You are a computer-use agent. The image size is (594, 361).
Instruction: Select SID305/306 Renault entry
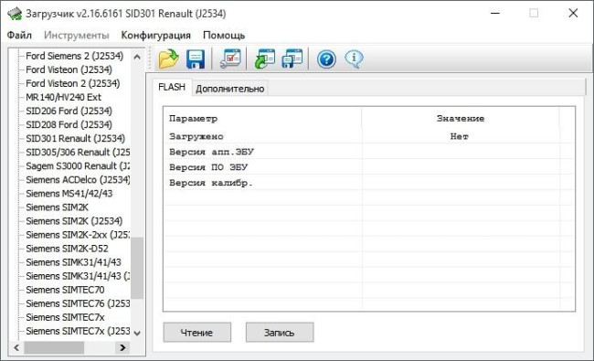[x=78, y=153]
